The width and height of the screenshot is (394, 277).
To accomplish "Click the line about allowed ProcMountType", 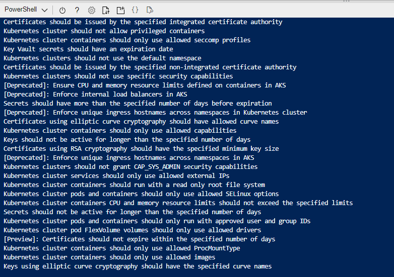I will (121, 248).
